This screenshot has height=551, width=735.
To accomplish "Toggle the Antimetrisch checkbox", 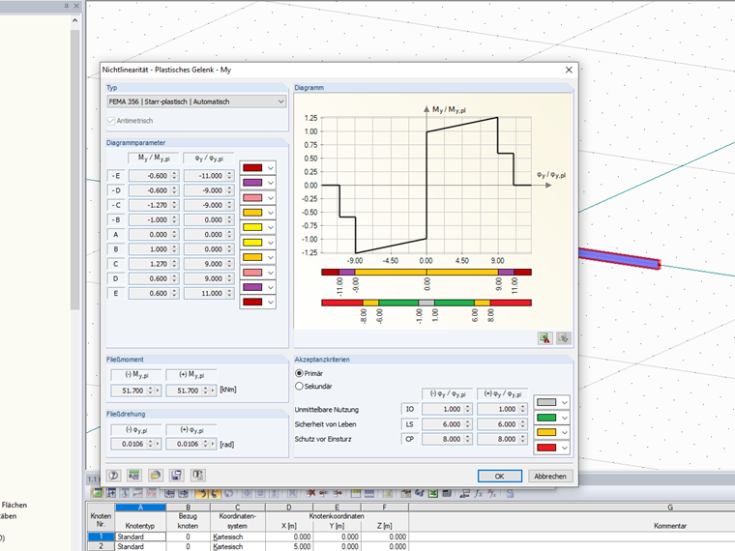I will point(111,121).
